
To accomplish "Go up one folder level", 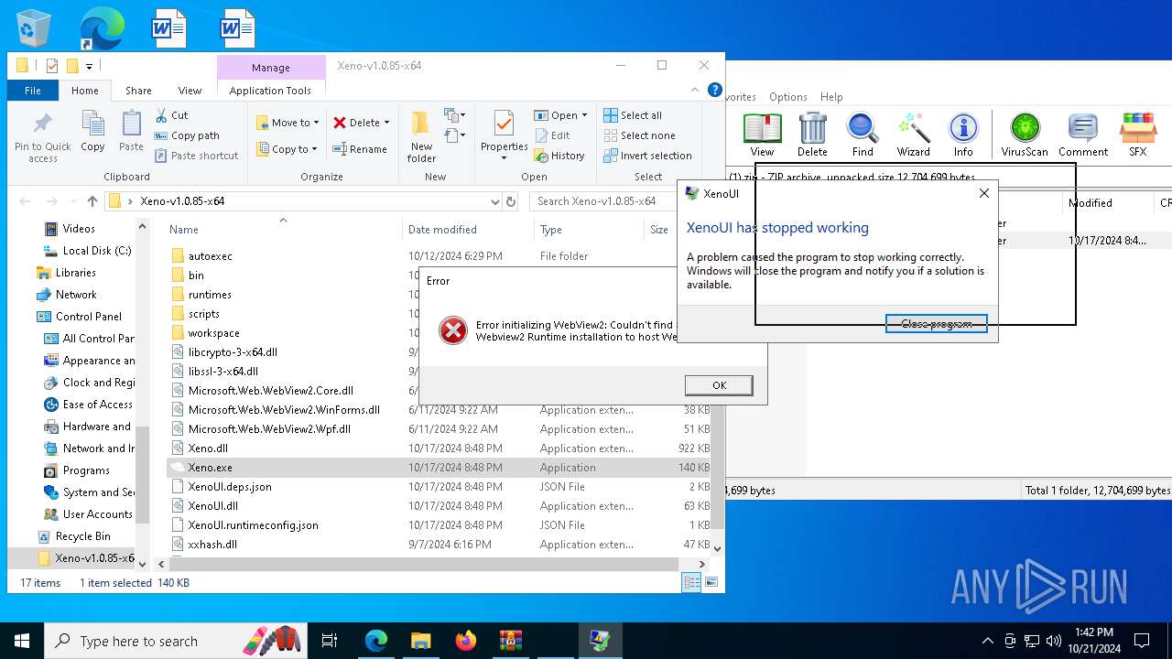I will pyautogui.click(x=92, y=201).
